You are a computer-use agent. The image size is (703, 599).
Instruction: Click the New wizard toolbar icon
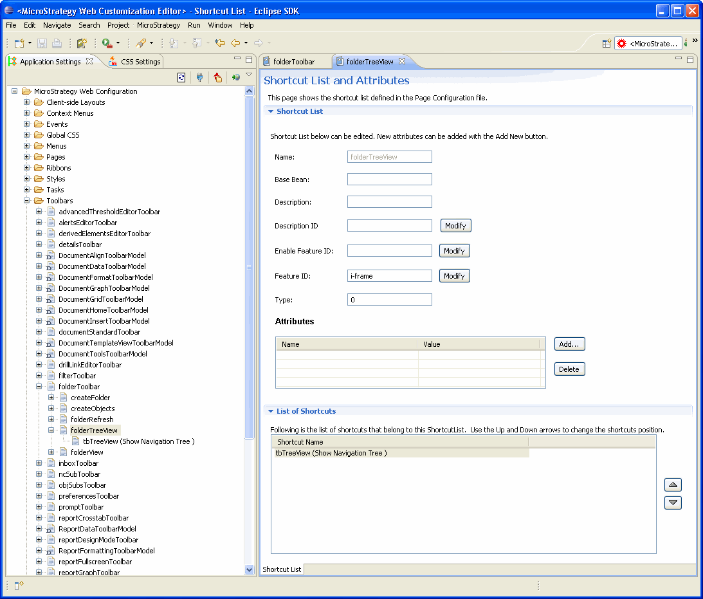pyautogui.click(x=19, y=43)
